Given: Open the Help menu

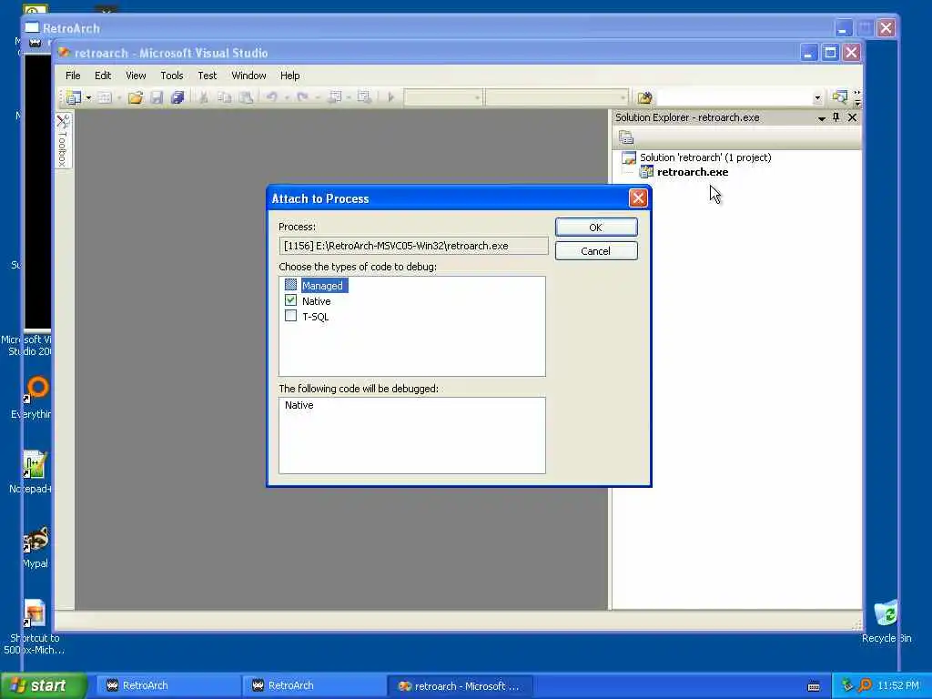Looking at the screenshot, I should click(x=289, y=76).
